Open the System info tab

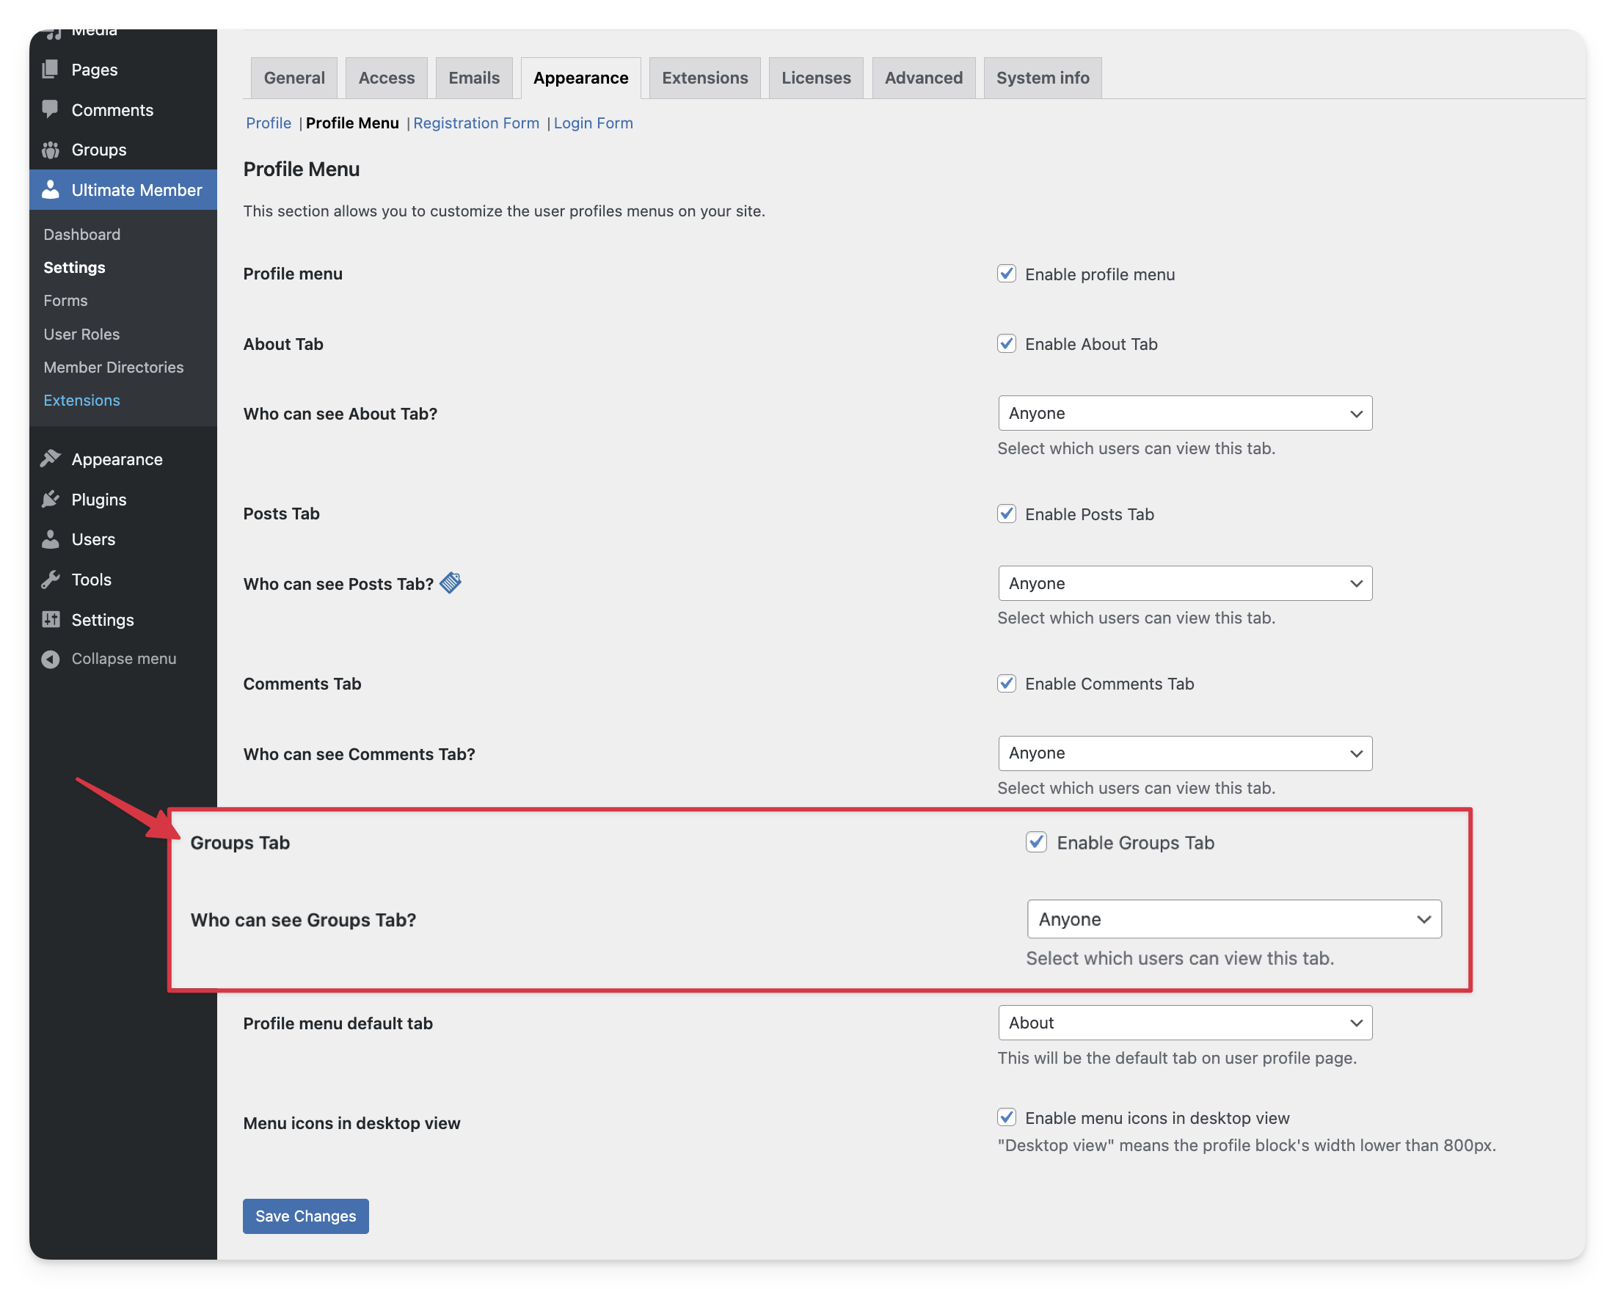[1042, 78]
